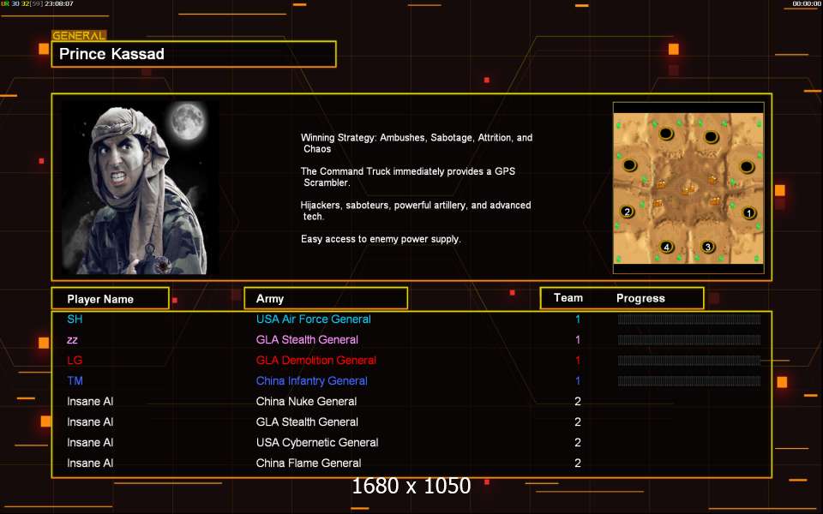This screenshot has width=823, height=514.
Task: Click the China Nuke General army entry
Action: click(307, 401)
